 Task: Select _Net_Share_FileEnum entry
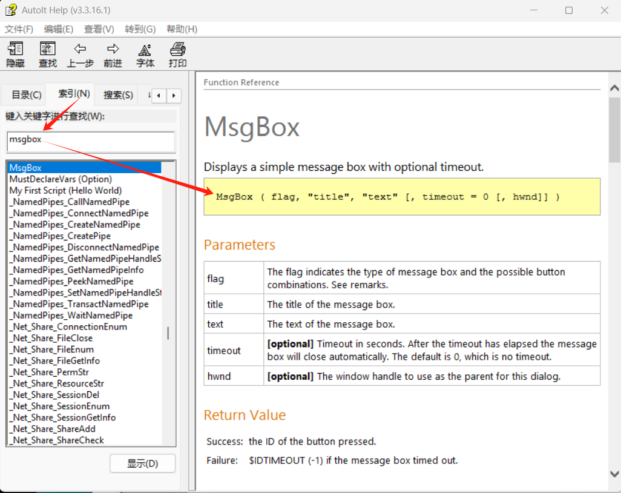tap(51, 349)
